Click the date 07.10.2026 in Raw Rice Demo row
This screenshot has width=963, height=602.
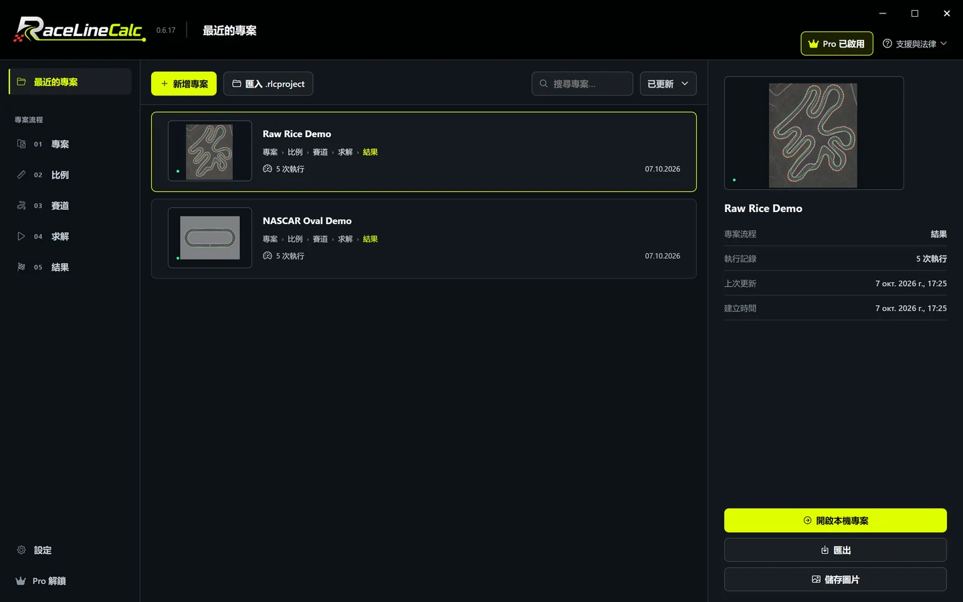662,169
